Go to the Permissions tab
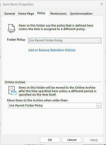This screenshot has width=106, height=145. click(58, 14)
